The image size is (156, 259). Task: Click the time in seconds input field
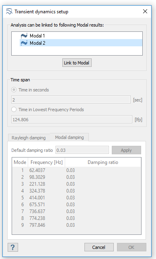(71, 100)
